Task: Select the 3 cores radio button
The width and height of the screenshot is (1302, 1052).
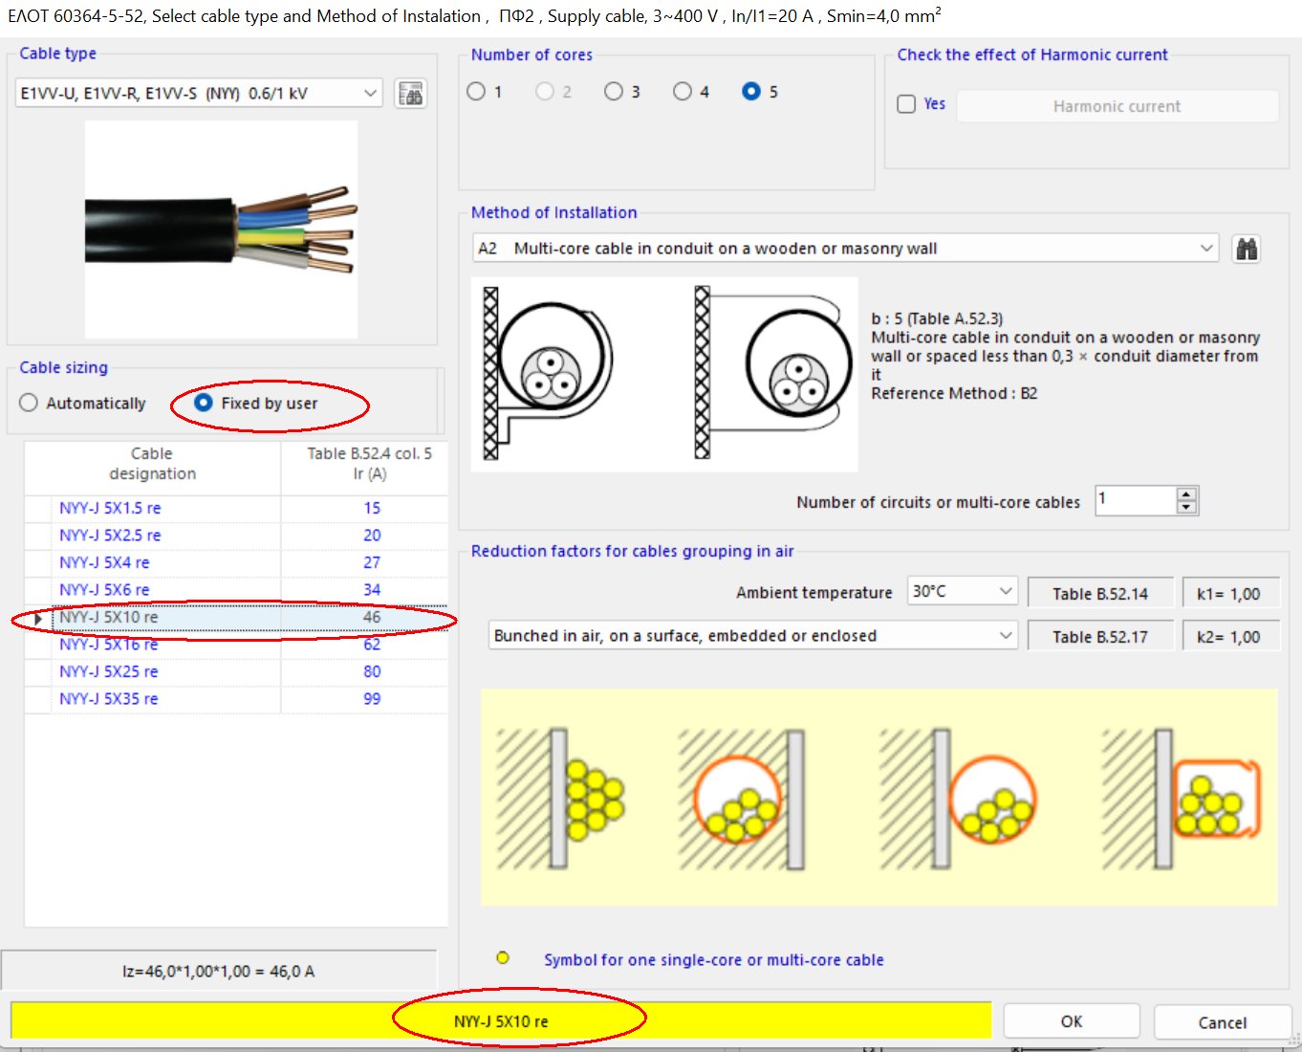Action: click(613, 91)
